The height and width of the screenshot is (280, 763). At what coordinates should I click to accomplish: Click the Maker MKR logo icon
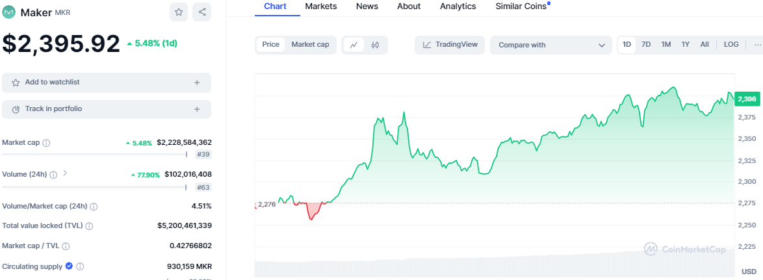click(9, 12)
